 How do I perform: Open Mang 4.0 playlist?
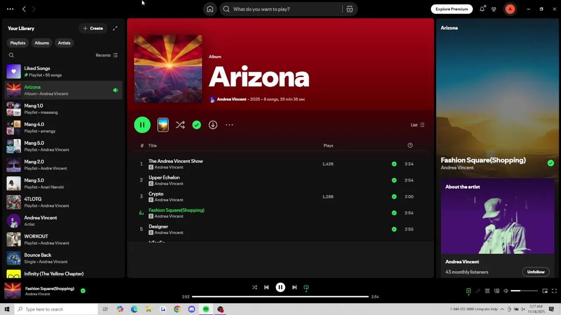tap(64, 128)
